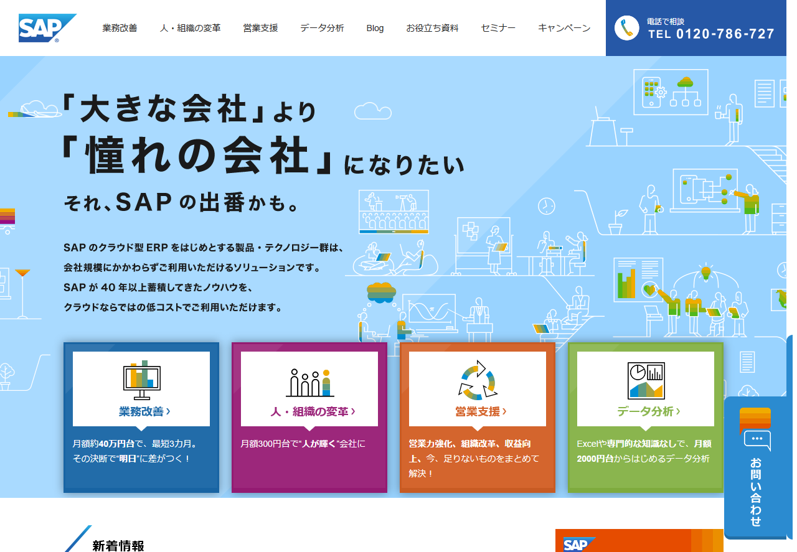
Task: Click the 業務改善 › link in the blue card
Action: pos(144,411)
